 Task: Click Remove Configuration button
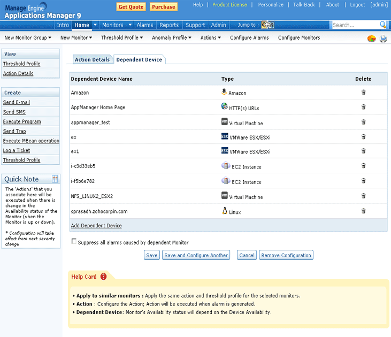(286, 255)
